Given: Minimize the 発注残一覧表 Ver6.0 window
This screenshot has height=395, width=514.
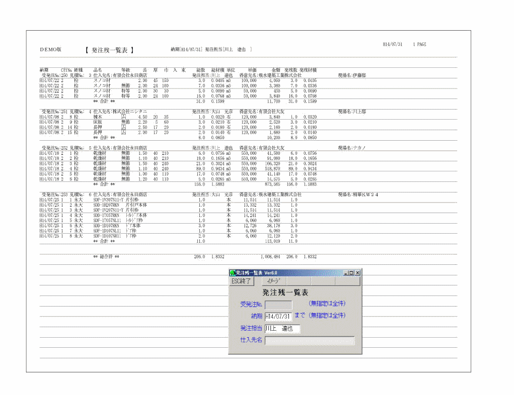Looking at the screenshot, I should tap(346, 272).
